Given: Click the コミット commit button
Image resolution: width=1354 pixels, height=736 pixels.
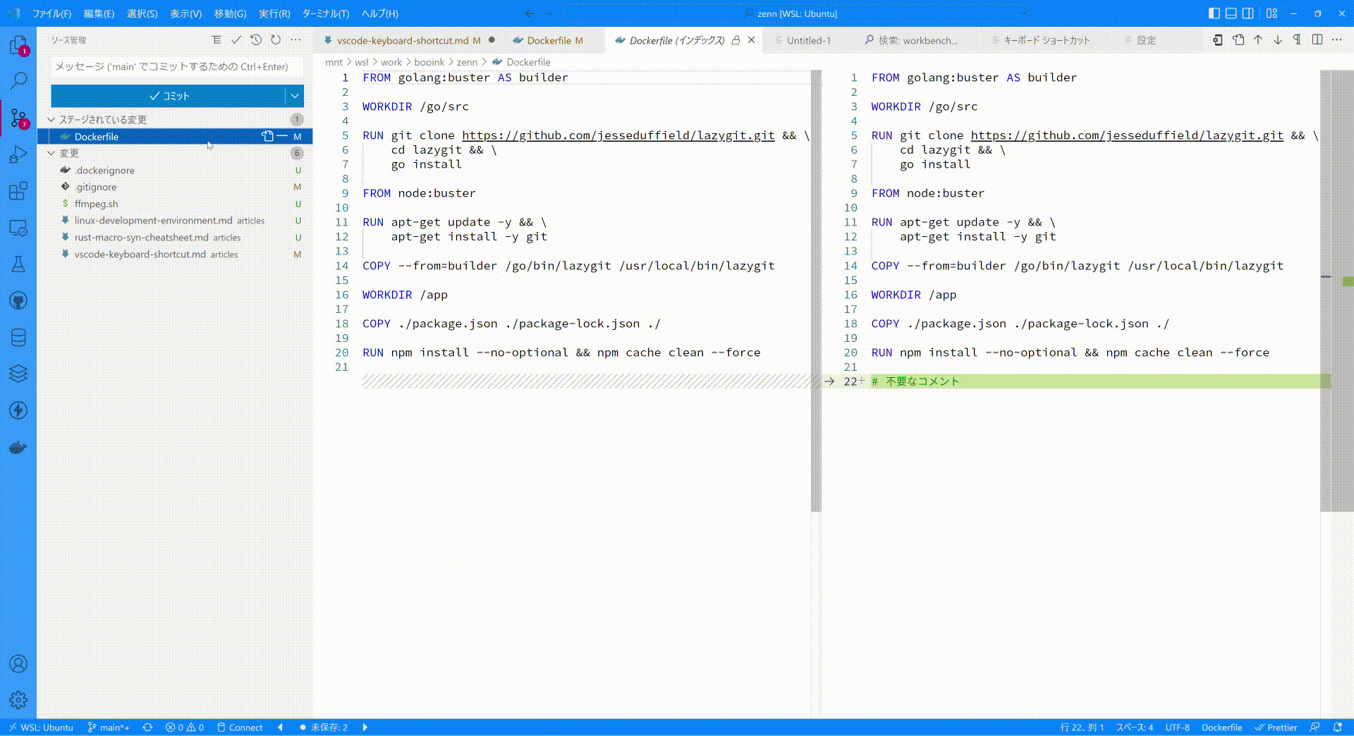Looking at the screenshot, I should click(x=169, y=96).
